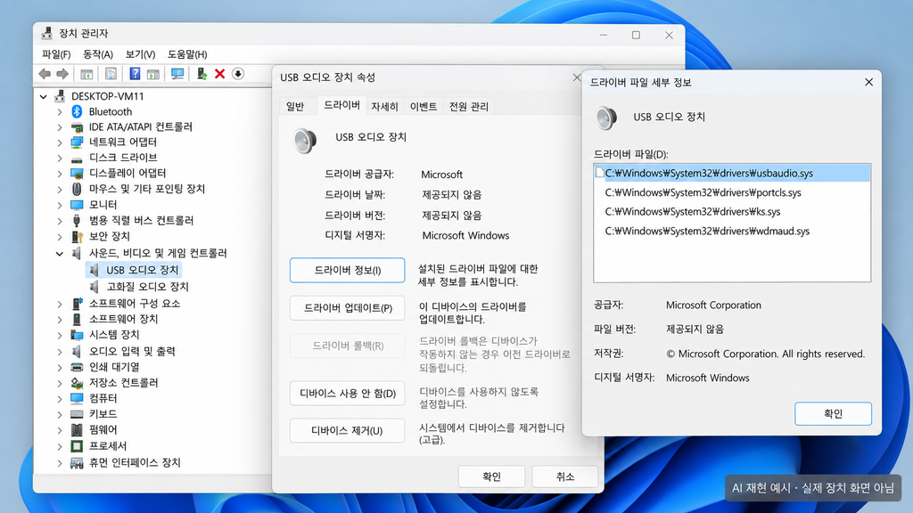This screenshot has height=513, width=913.
Task: Click the Forward arrow in Device Manager toolbar
Action: [x=62, y=74]
